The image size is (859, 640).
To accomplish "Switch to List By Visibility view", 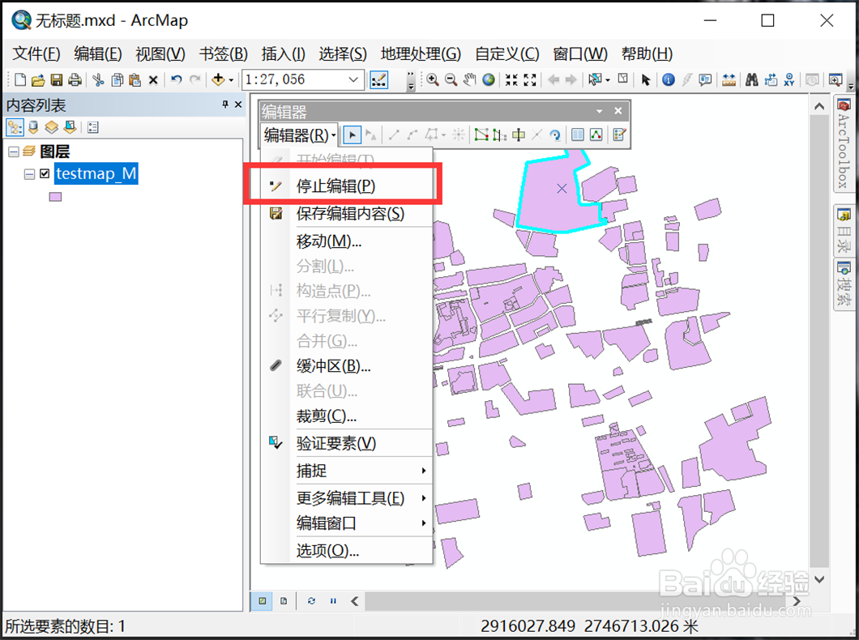I will click(x=52, y=127).
